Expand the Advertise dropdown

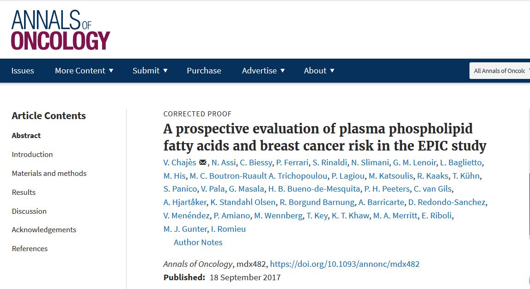pyautogui.click(x=263, y=71)
